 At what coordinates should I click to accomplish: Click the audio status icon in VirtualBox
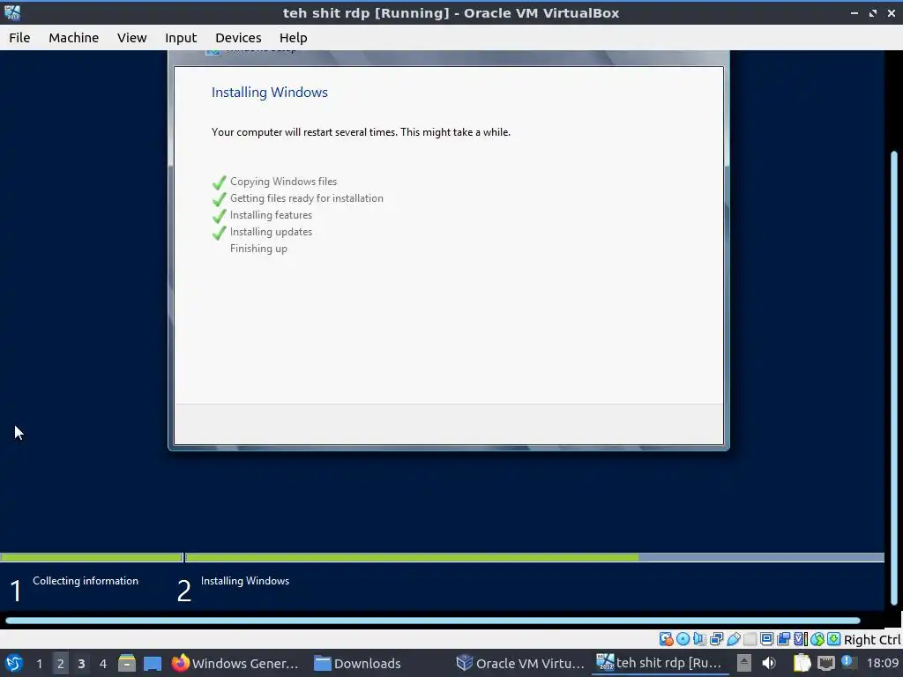[699, 639]
